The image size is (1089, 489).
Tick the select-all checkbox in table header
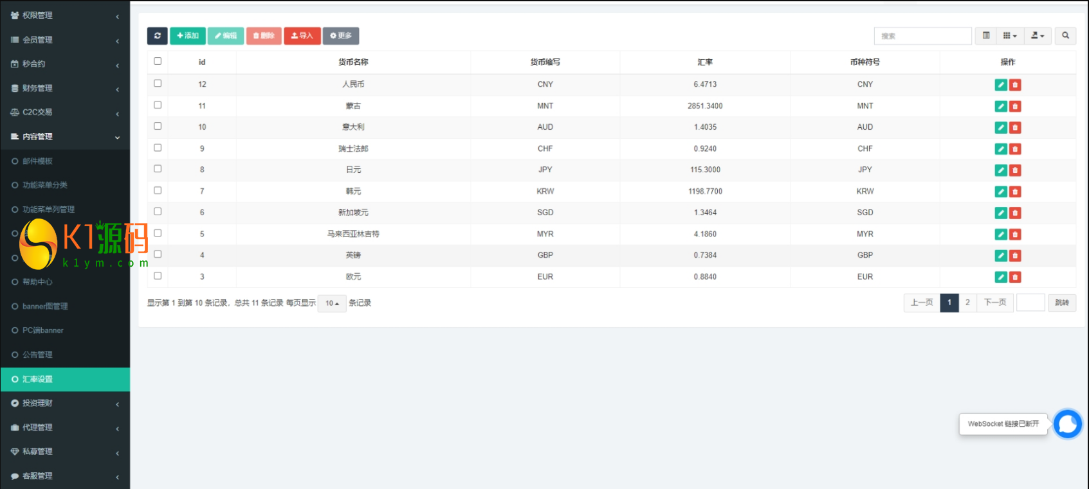pyautogui.click(x=158, y=62)
